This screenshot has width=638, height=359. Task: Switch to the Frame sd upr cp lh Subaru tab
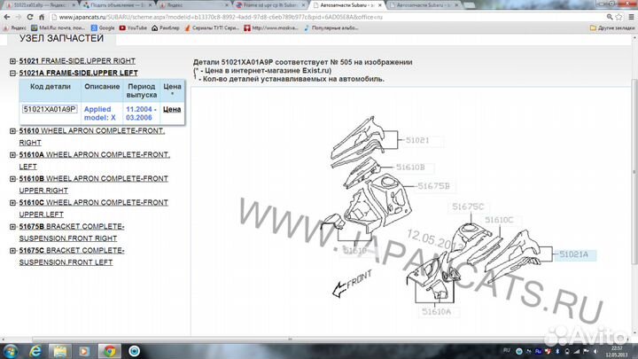click(x=270, y=4)
